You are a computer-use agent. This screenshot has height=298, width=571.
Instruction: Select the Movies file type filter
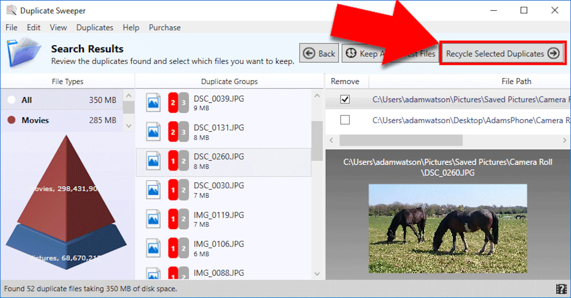62,120
